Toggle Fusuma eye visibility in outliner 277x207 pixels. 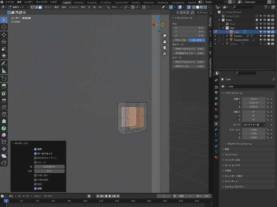(264, 36)
